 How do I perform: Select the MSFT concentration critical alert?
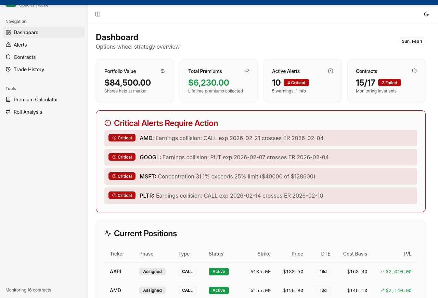pos(260,176)
